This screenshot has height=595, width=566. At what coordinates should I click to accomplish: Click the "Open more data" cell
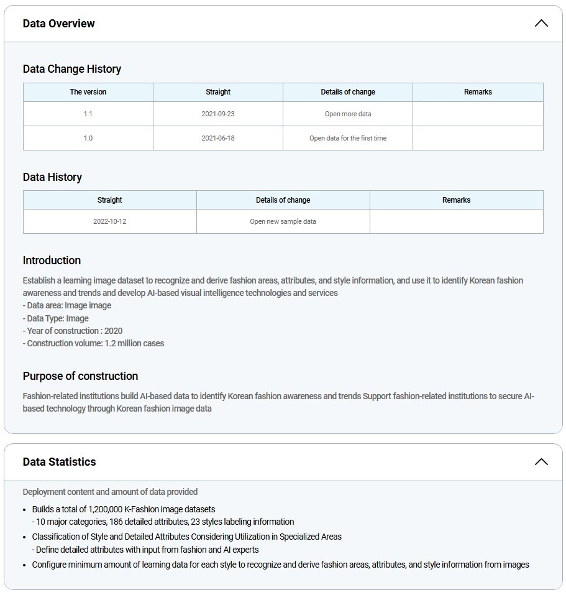click(x=348, y=114)
